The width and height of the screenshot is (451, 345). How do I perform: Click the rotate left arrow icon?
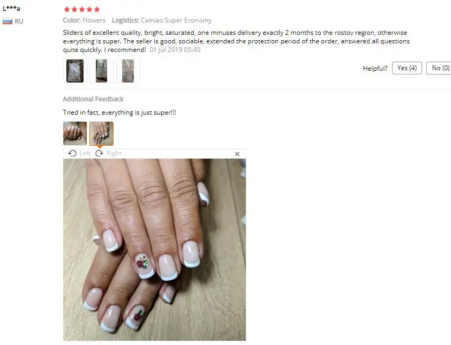pos(72,153)
